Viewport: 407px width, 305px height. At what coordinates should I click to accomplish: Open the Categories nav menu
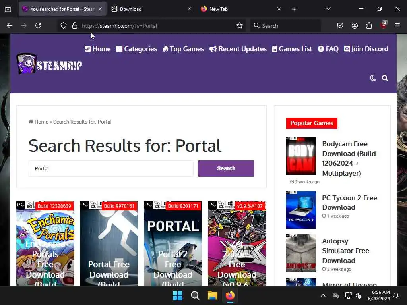tap(137, 49)
